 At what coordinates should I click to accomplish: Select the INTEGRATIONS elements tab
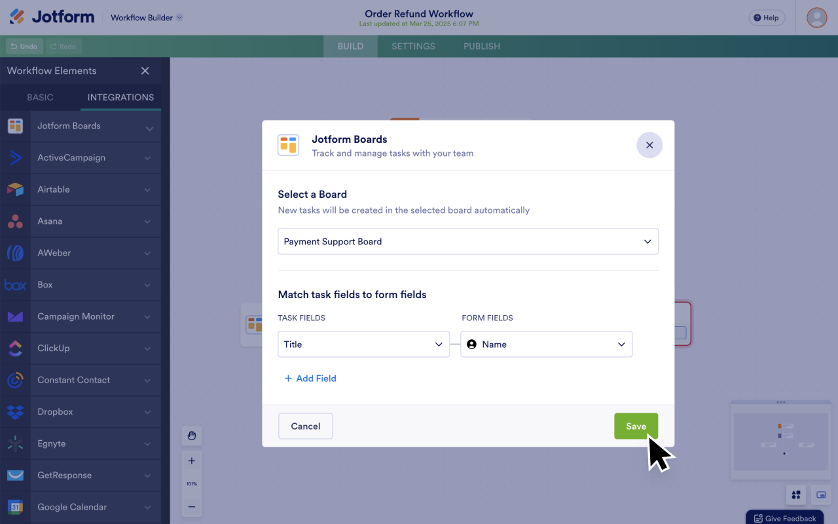click(120, 97)
